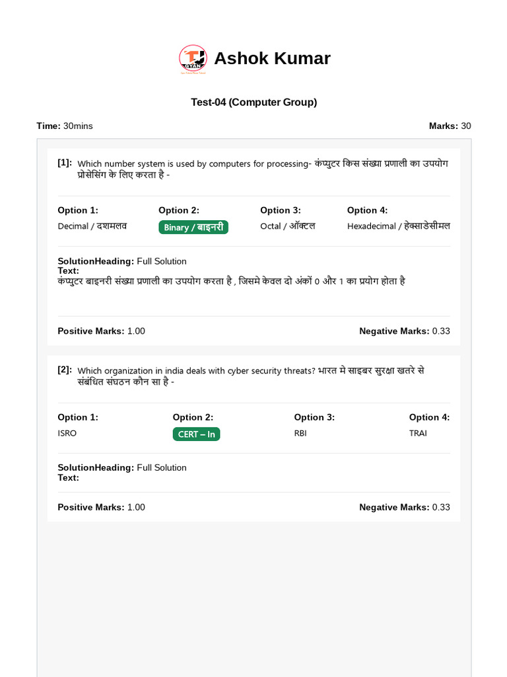Click the Test-04 (Computer Group) heading

pyautogui.click(x=253, y=102)
